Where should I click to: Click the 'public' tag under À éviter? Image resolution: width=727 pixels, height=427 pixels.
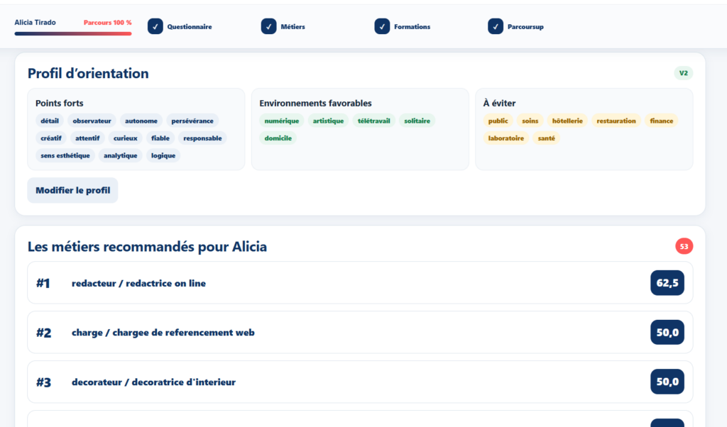pyautogui.click(x=498, y=121)
